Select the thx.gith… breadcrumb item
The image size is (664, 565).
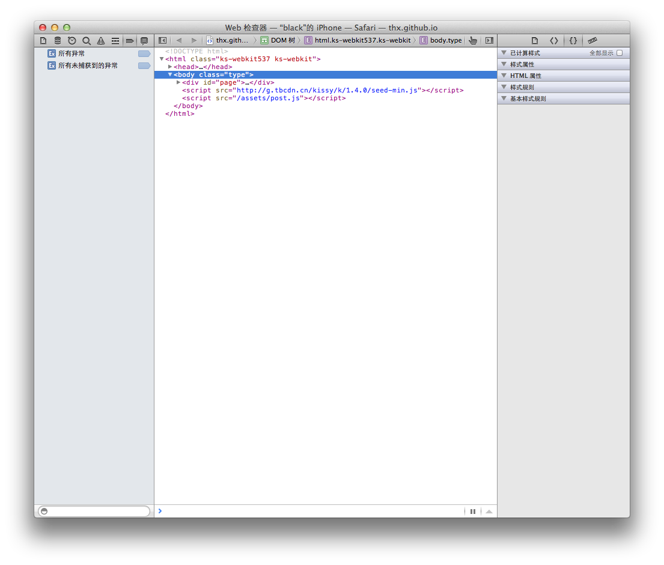227,40
